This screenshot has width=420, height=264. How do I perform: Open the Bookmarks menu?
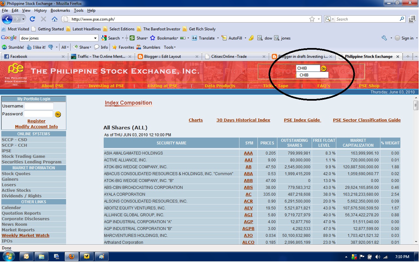pos(60,10)
